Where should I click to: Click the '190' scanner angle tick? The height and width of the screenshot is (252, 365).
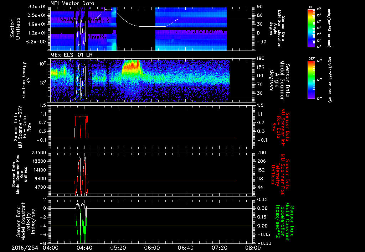(x=261, y=58)
